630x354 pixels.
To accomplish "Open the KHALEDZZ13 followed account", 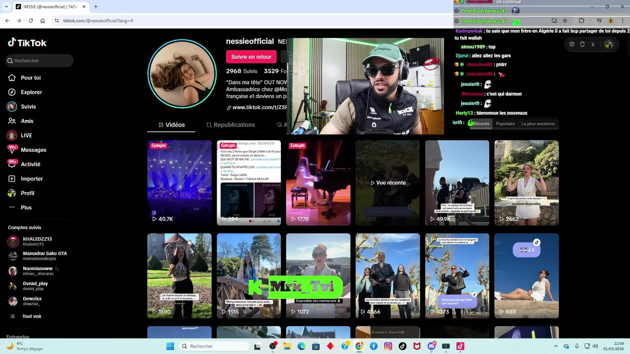I will [31, 241].
